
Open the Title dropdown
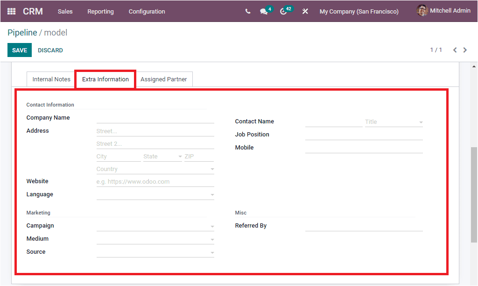coord(420,122)
